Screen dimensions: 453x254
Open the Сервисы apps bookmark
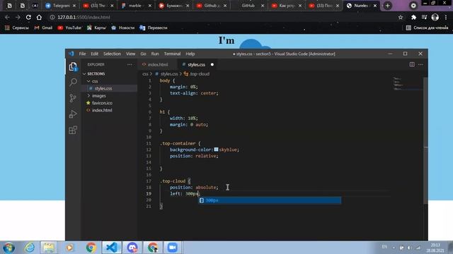(x=16, y=28)
